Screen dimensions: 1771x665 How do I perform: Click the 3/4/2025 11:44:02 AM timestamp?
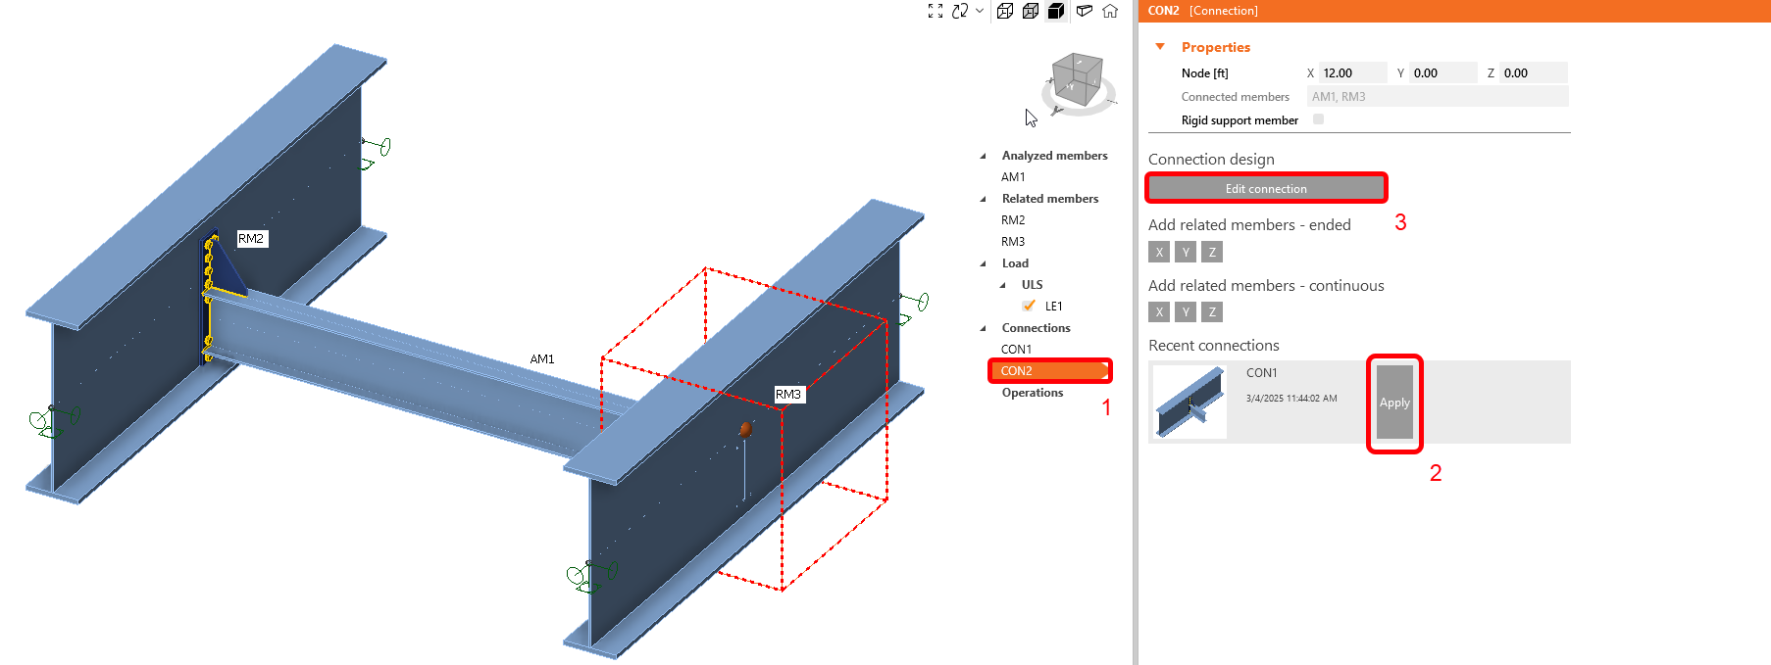pos(1291,399)
